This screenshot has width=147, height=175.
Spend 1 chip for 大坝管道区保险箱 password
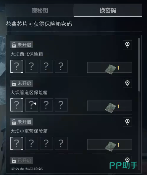[x=110, y=106]
